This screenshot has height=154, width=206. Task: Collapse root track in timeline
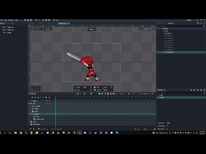(29, 104)
